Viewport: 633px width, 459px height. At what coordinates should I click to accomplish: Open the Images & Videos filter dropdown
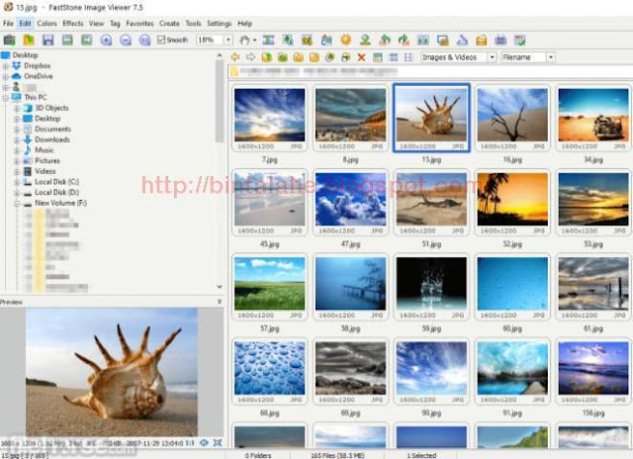coord(493,57)
